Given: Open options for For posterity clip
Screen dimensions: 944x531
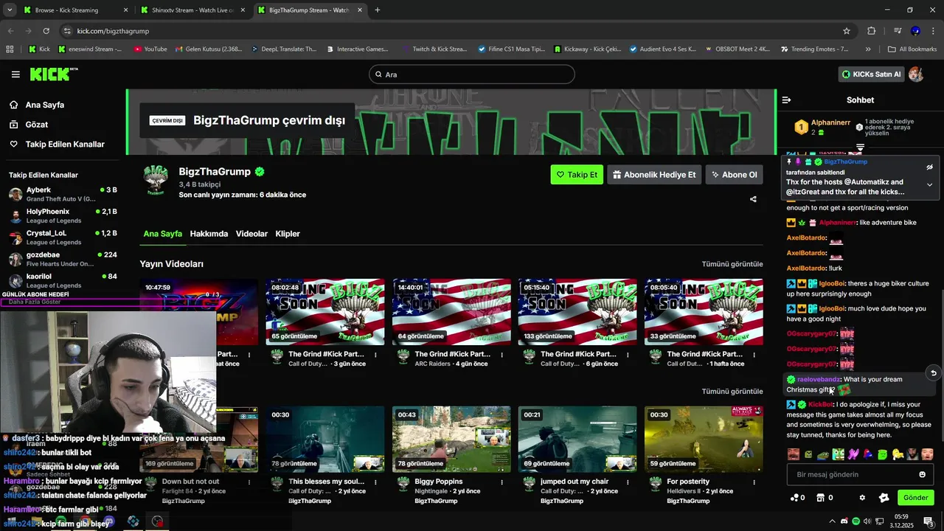Looking at the screenshot, I should (x=754, y=482).
